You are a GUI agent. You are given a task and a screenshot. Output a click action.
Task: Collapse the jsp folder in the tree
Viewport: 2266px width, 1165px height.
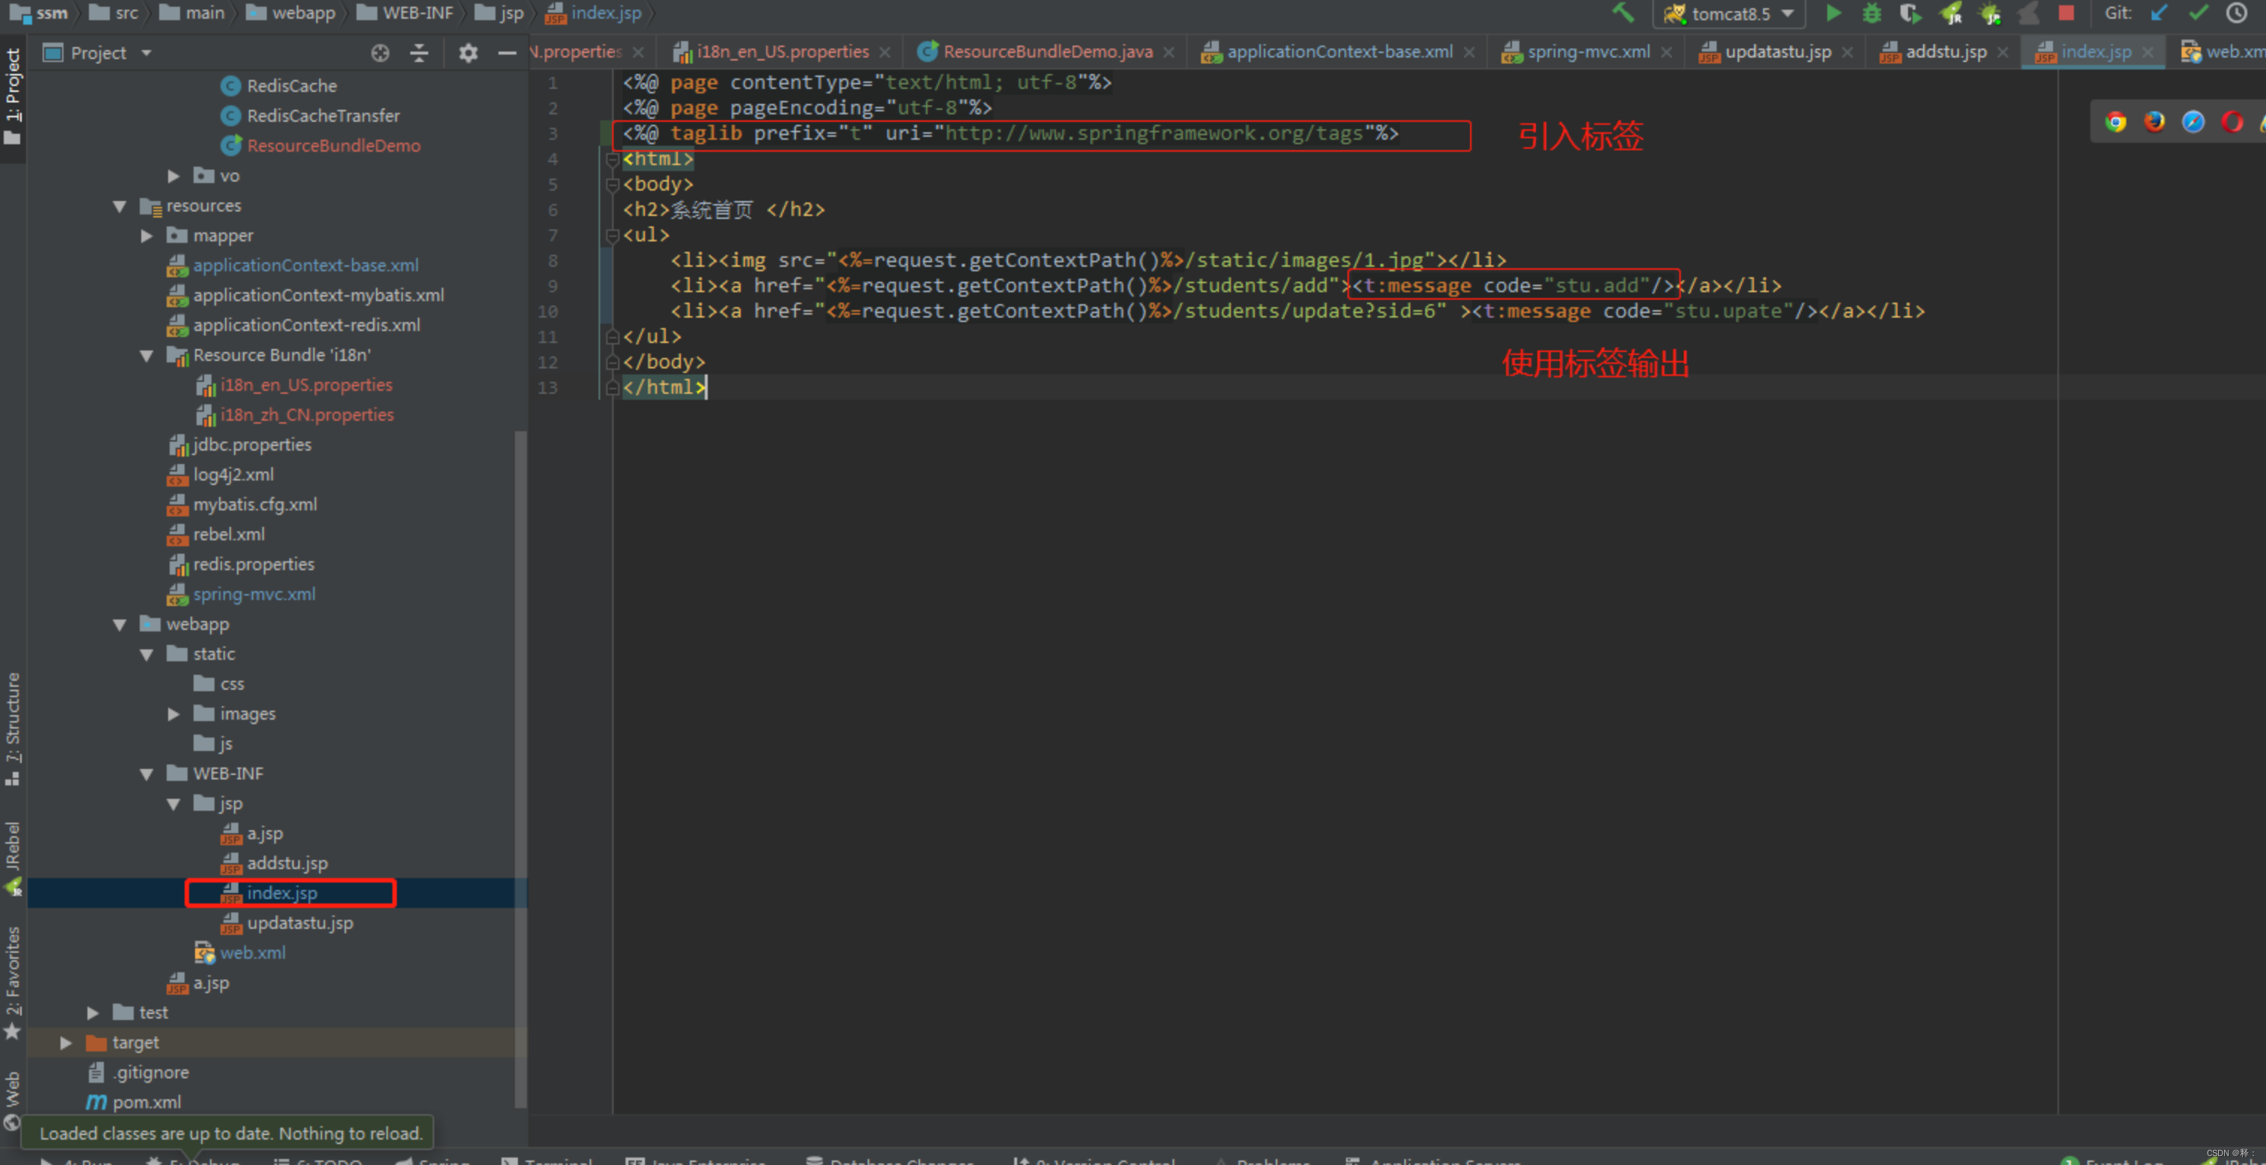coord(173,803)
